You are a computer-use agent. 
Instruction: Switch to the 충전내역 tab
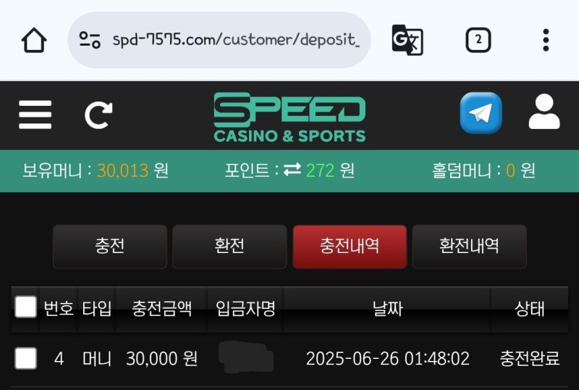350,246
